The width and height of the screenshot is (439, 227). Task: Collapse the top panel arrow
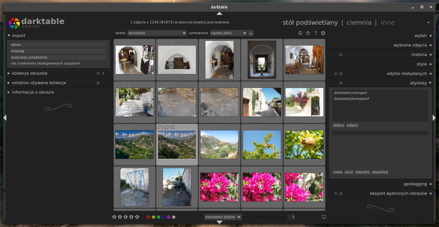(x=219, y=13)
